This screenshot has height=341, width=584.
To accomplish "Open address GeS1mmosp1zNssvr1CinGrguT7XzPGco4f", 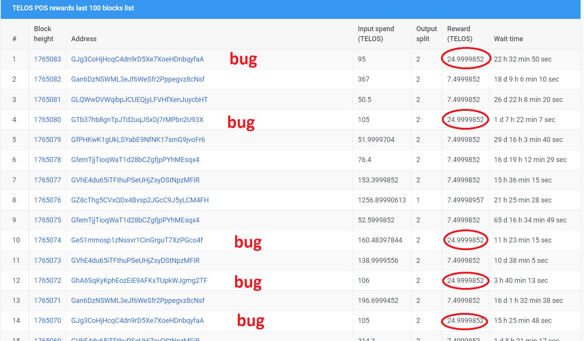I will point(137,240).
